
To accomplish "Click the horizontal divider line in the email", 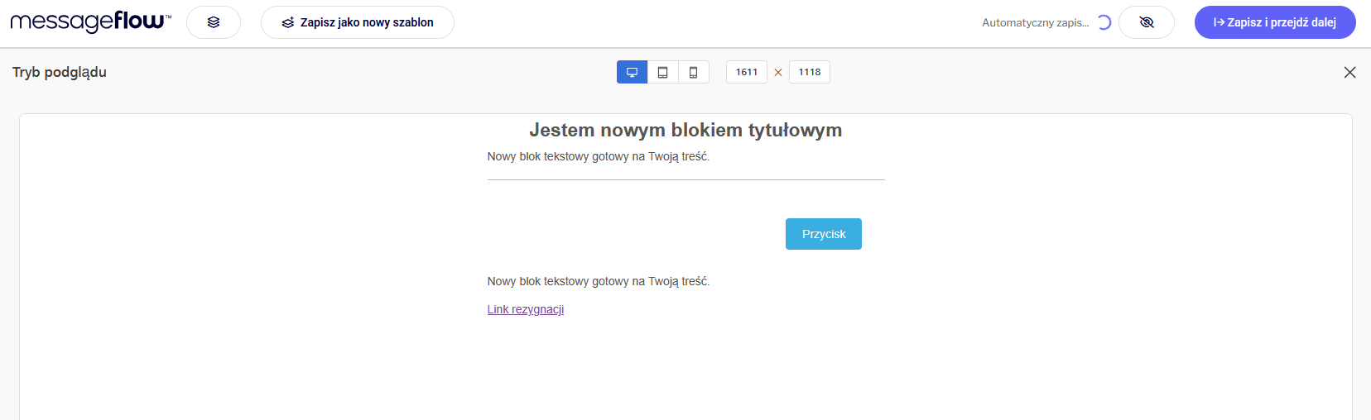I will (685, 179).
